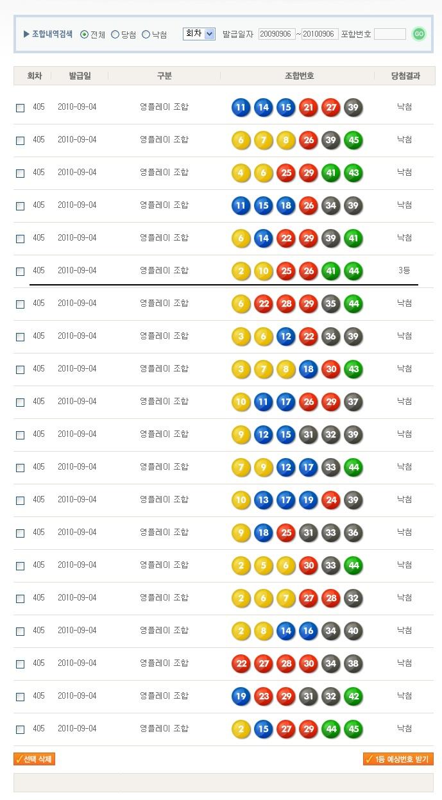
Task: Click the yellow ball numbered 4
Action: (241, 173)
